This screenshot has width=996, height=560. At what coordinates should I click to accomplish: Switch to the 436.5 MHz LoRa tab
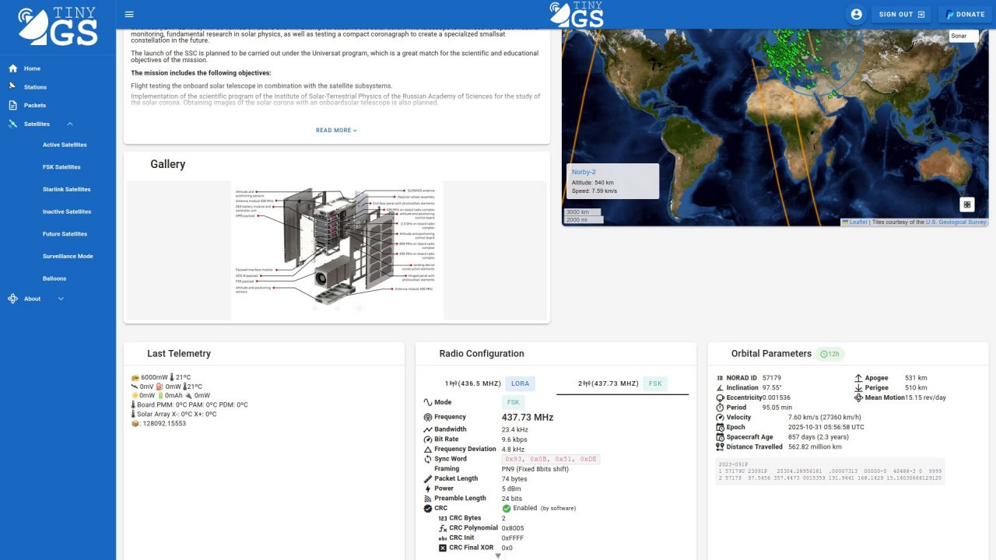(x=489, y=383)
